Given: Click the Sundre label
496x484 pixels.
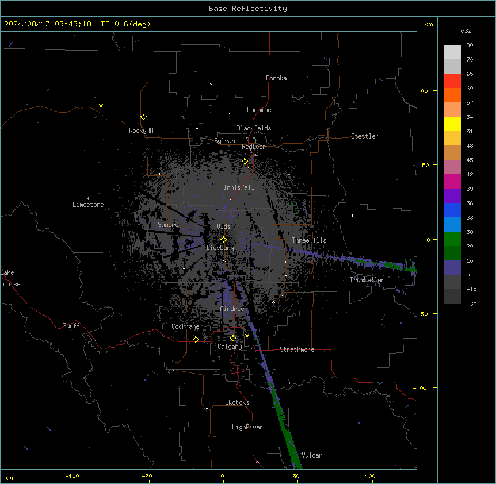Looking at the screenshot, I should point(168,225).
